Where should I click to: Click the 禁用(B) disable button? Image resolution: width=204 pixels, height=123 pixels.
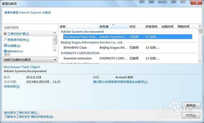pyautogui.click(x=191, y=105)
